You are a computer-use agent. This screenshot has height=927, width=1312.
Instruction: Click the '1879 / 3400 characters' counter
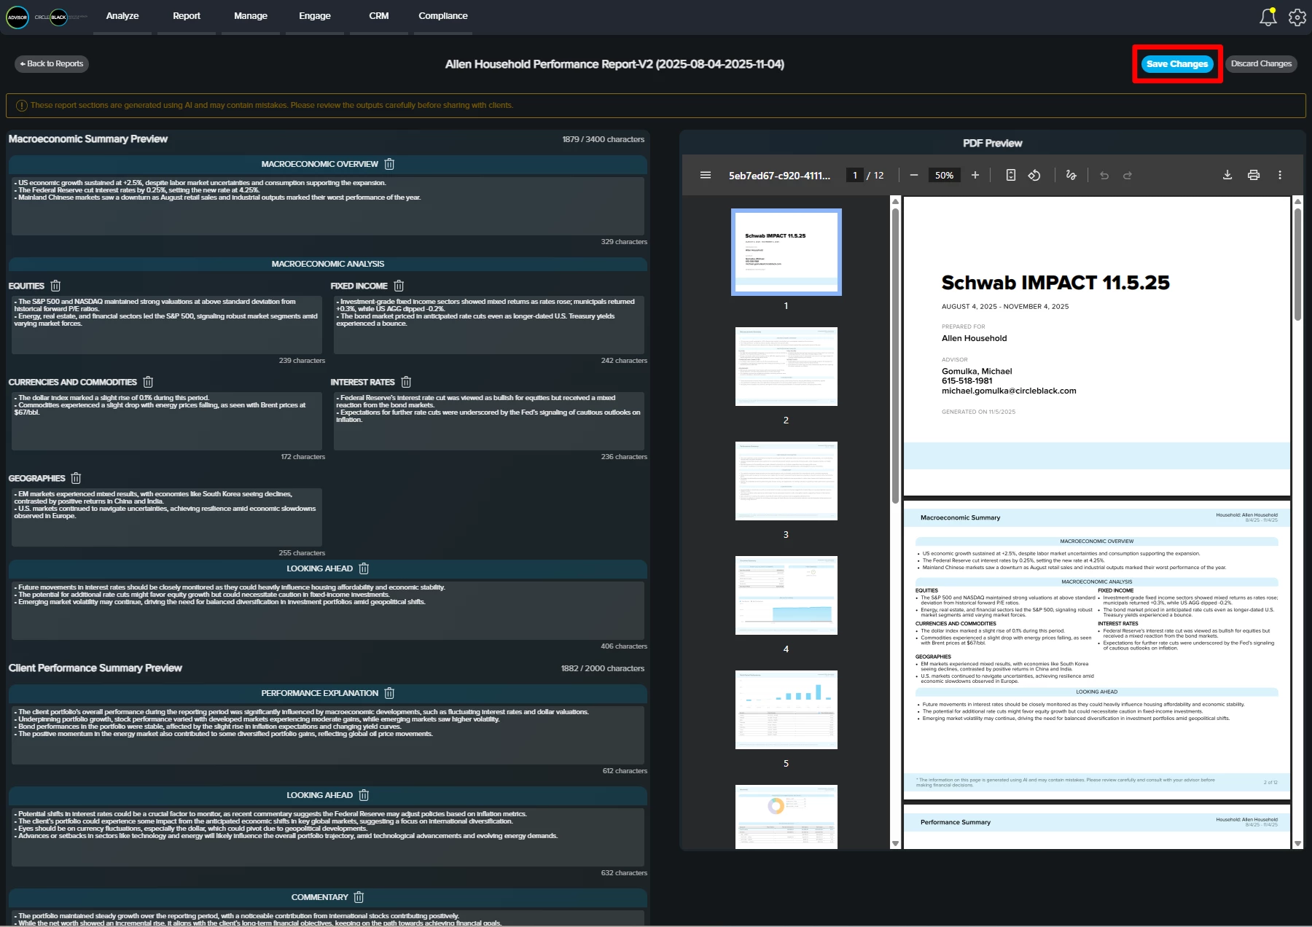[604, 139]
